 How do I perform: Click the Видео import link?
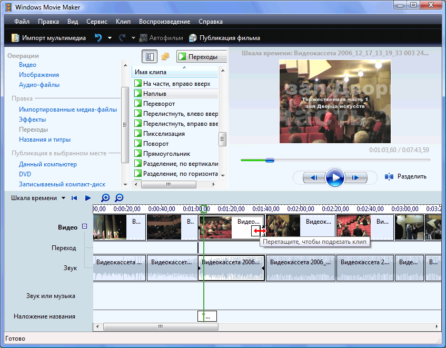(27, 65)
